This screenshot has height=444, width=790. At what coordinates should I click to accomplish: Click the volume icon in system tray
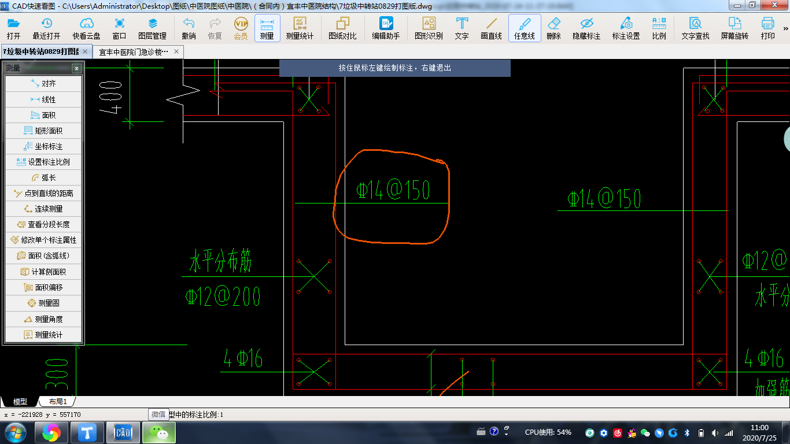(715, 432)
